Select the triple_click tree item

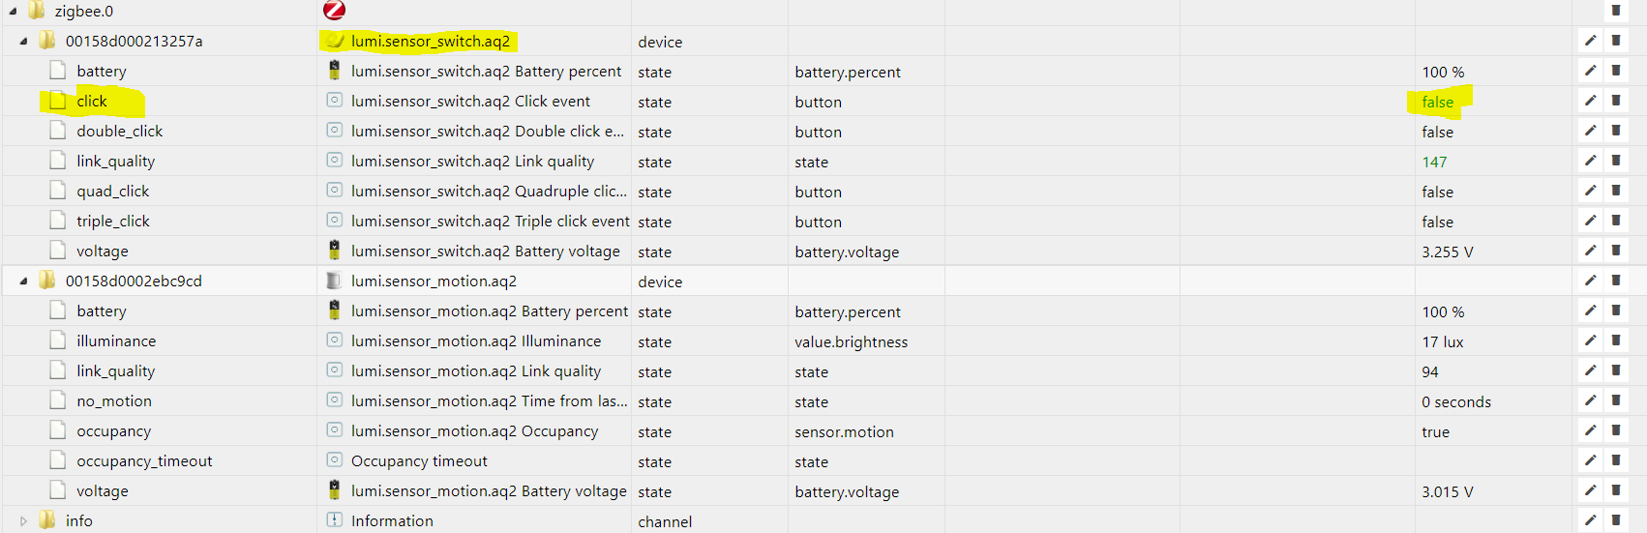tap(113, 221)
